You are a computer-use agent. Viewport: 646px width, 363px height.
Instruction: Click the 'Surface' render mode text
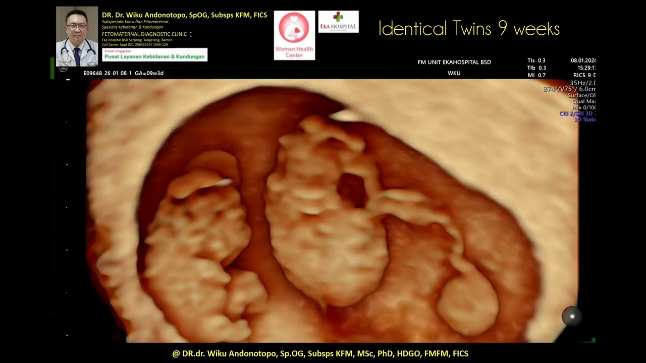click(577, 95)
